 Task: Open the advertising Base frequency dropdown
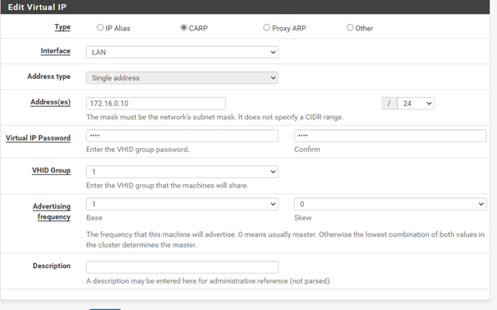pyautogui.click(x=182, y=204)
